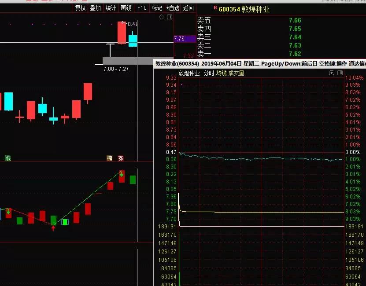The height and width of the screenshot is (286, 366).
Task: Click the red R badge beside stock code
Action: click(215, 8)
